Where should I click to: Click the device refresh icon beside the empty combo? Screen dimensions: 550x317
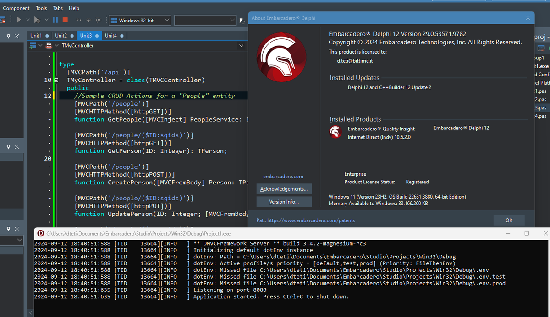point(242,21)
